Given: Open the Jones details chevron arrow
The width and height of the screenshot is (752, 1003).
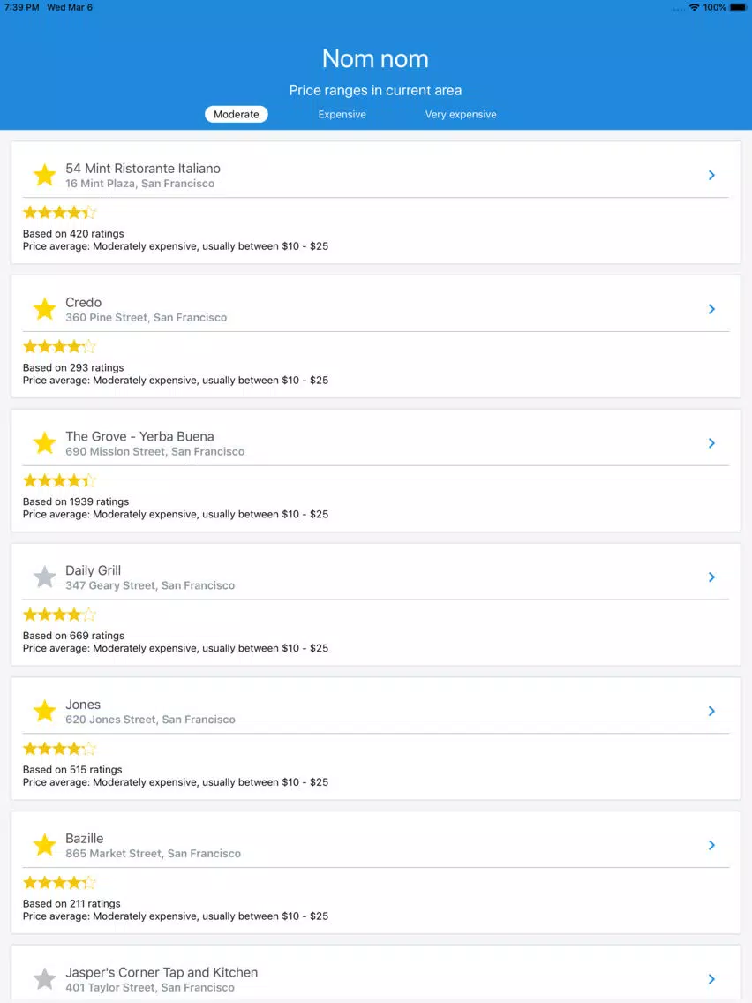Looking at the screenshot, I should click(711, 712).
